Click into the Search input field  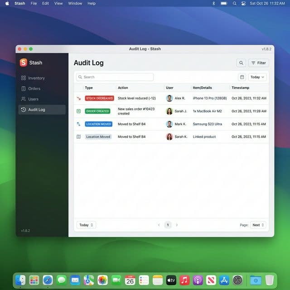click(x=115, y=77)
